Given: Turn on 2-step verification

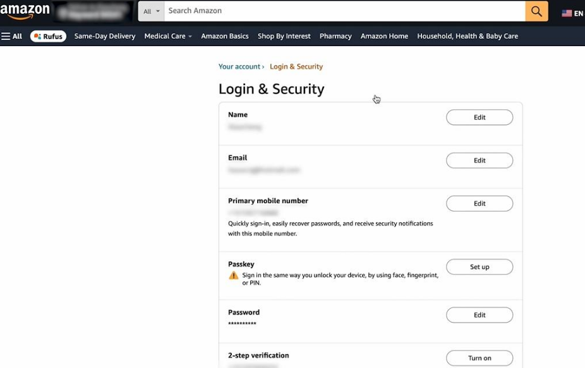Looking at the screenshot, I should tap(479, 358).
